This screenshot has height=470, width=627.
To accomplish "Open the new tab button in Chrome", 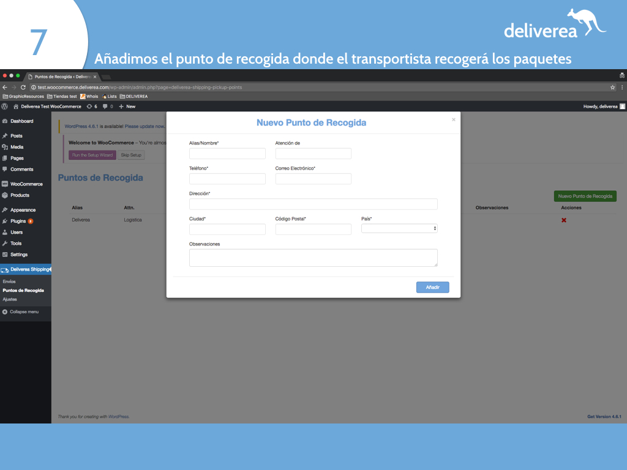I will [x=107, y=76].
